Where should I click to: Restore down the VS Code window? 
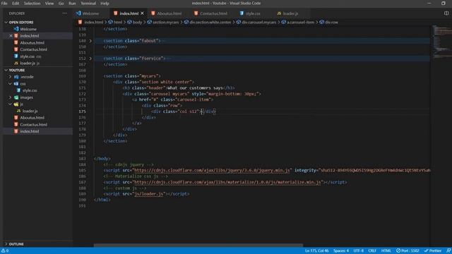(443, 3)
